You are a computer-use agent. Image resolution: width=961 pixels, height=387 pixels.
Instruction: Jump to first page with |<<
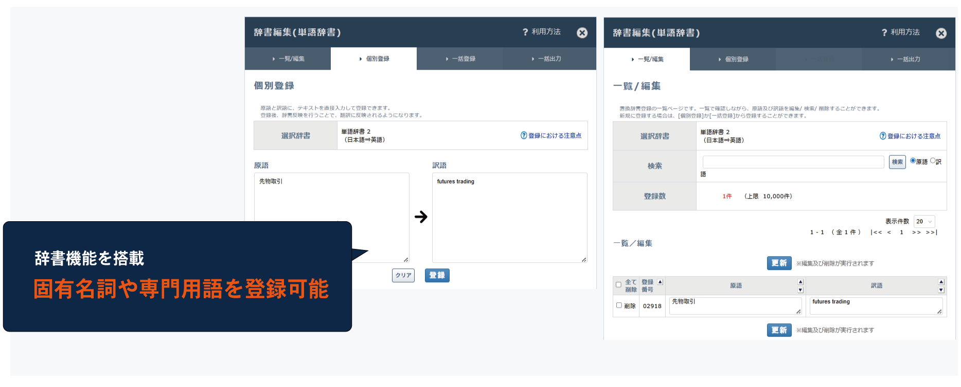tap(876, 233)
